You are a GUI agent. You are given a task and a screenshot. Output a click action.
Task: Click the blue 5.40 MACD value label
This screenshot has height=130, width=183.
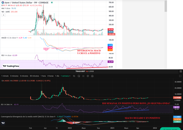110,45
